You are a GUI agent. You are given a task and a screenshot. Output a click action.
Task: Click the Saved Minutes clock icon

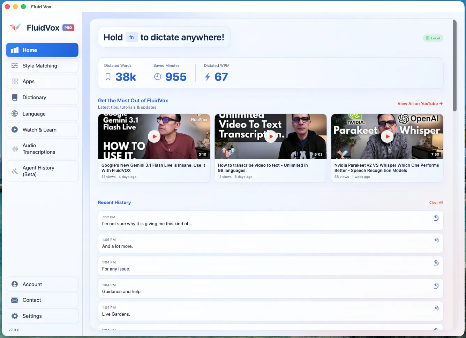[158, 77]
